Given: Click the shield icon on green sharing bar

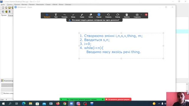Looking at the screenshot, I should click(103, 100).
